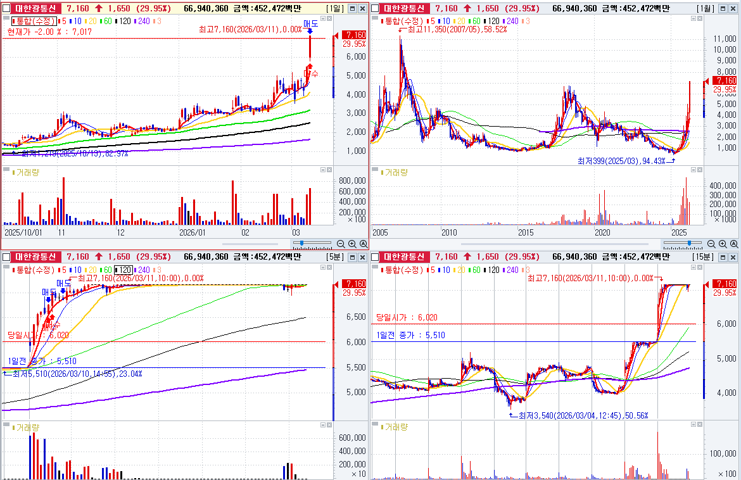
Task: Select the 통합(수정) indicator label in the monthly chart
Action: (402, 22)
